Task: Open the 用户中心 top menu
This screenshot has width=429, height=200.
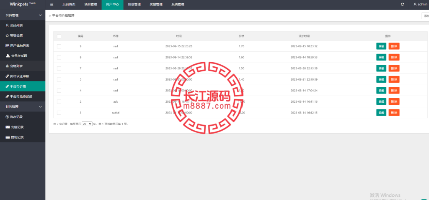Action: (112, 5)
